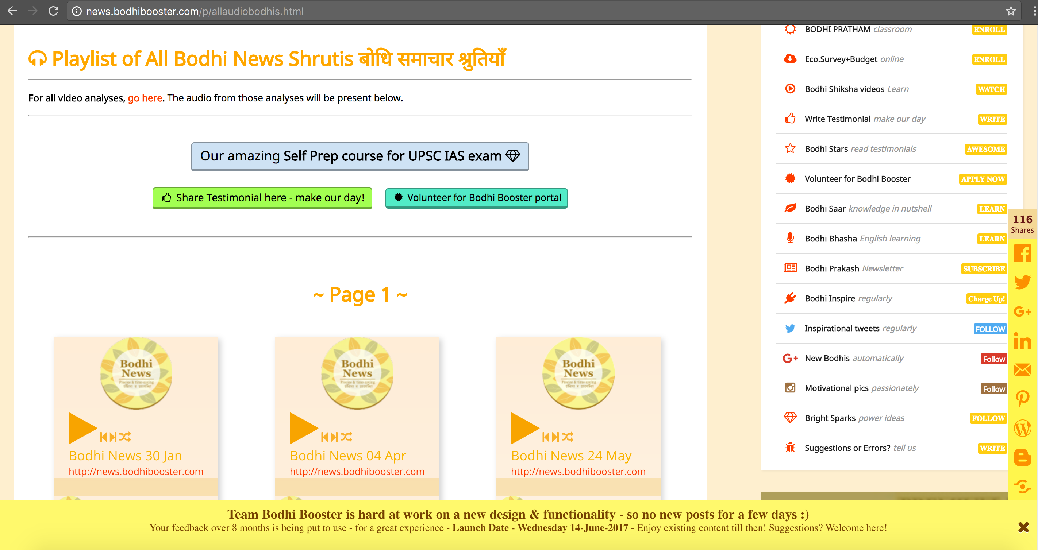Screen dimensions: 1038x550
Task: Open Bodhi News 30 Jan title link
Action: [x=125, y=456]
